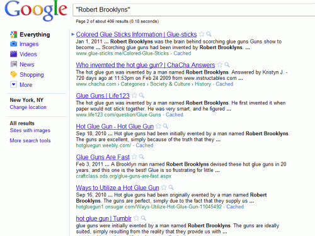Open Glue Guns Are Fast result
This screenshot has width=315, height=236.
[x=103, y=157]
